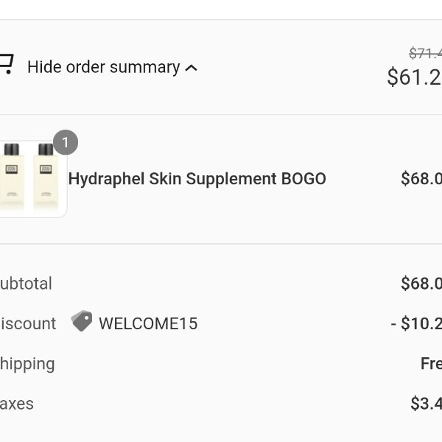This screenshot has height=442, width=442.
Task: Click the $61 order total amount
Action: tap(414, 77)
